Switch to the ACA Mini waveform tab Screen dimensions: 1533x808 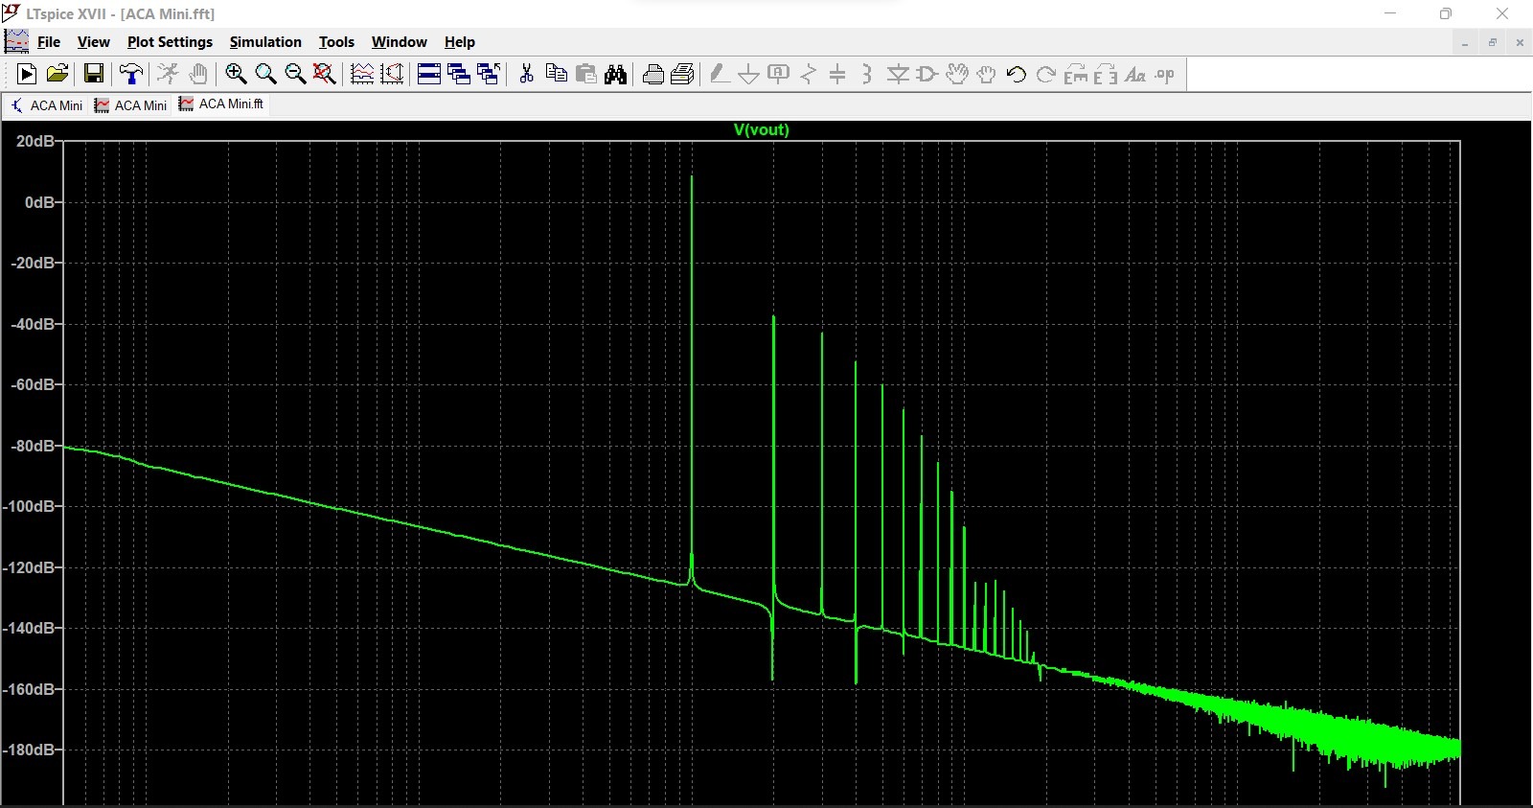click(130, 105)
